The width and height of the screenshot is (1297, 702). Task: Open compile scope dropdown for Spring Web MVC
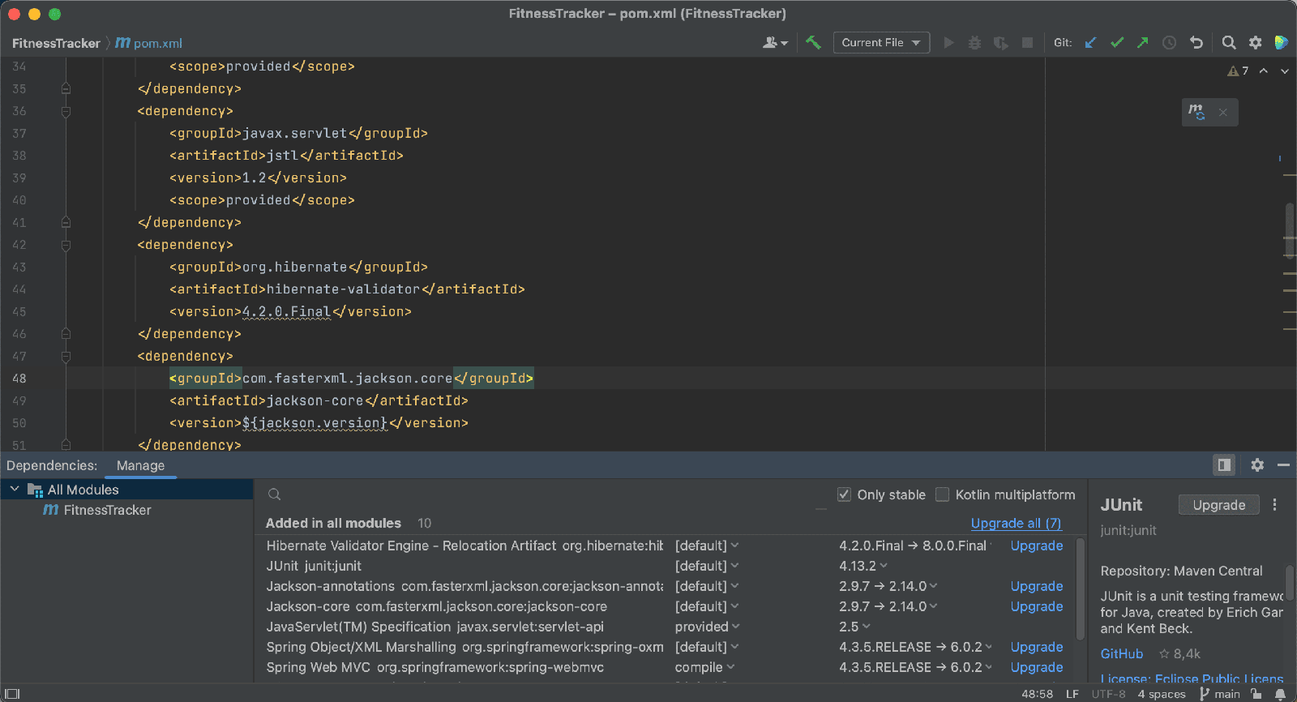(x=704, y=667)
